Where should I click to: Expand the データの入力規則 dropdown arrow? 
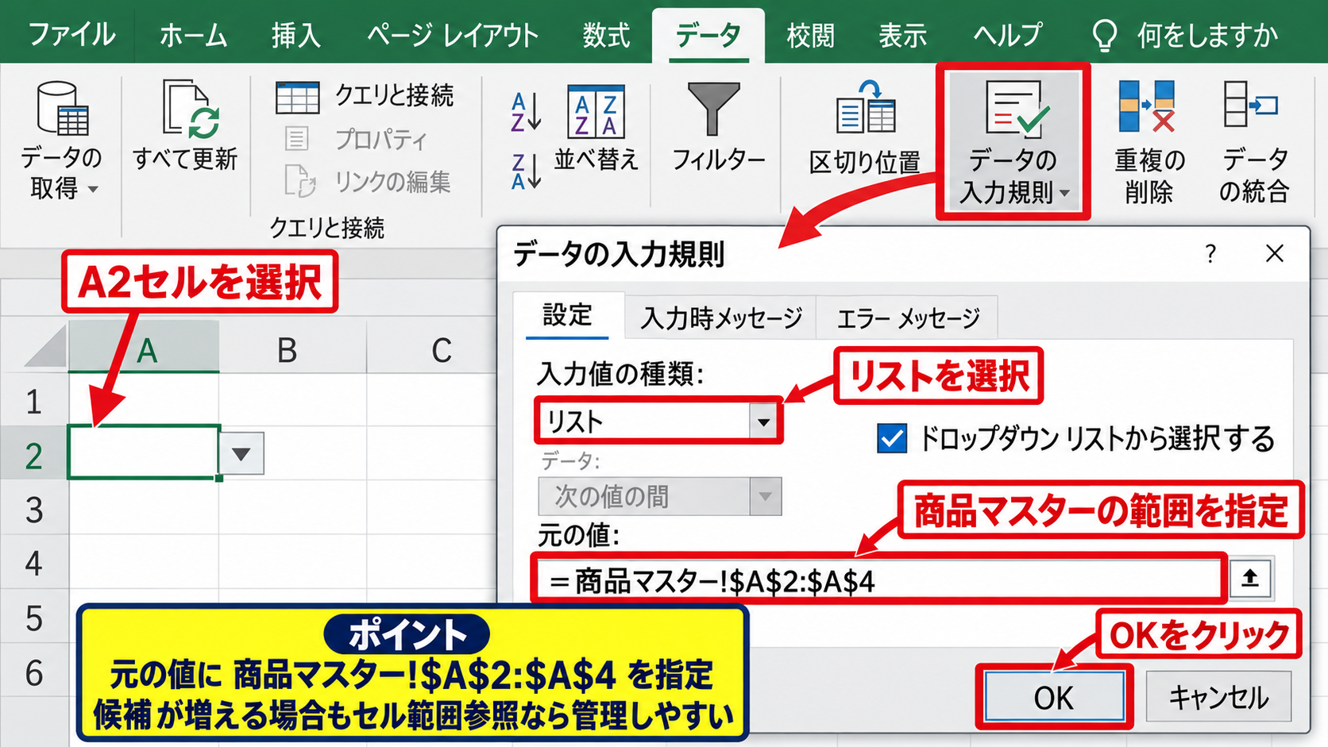point(1065,193)
